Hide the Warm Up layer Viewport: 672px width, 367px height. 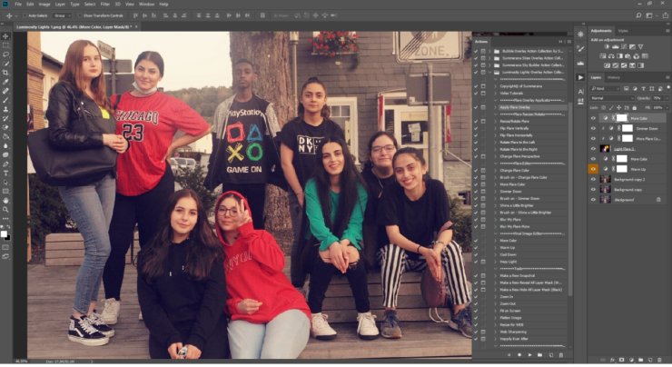click(x=593, y=169)
